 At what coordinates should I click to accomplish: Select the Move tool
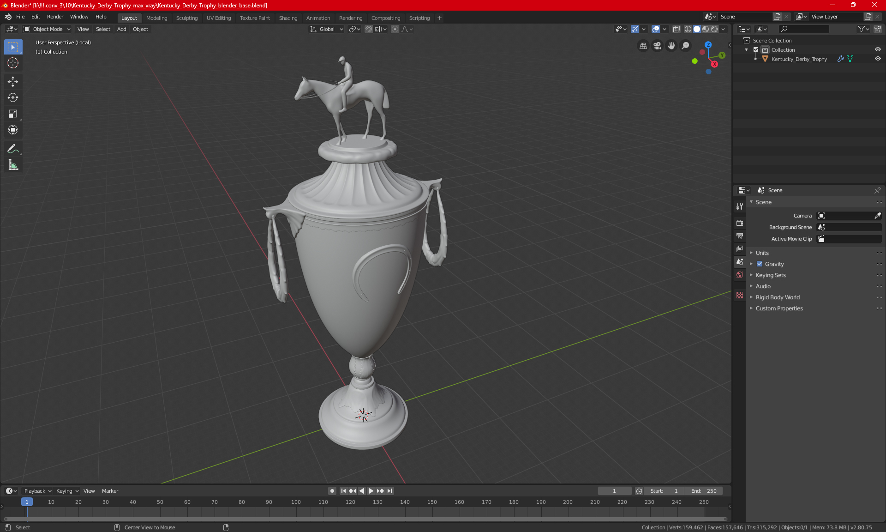tap(13, 82)
